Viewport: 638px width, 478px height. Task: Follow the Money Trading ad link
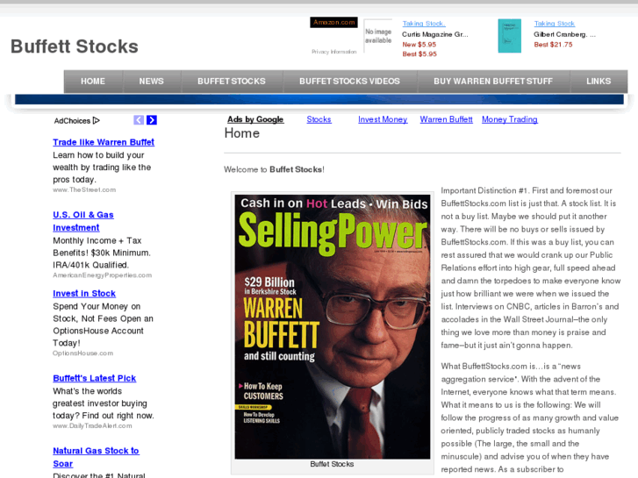509,119
